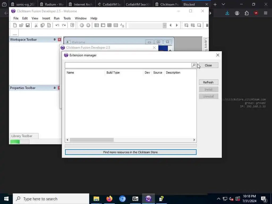The width and height of the screenshot is (272, 204).
Task: Open the View menu
Action: pos(35,18)
